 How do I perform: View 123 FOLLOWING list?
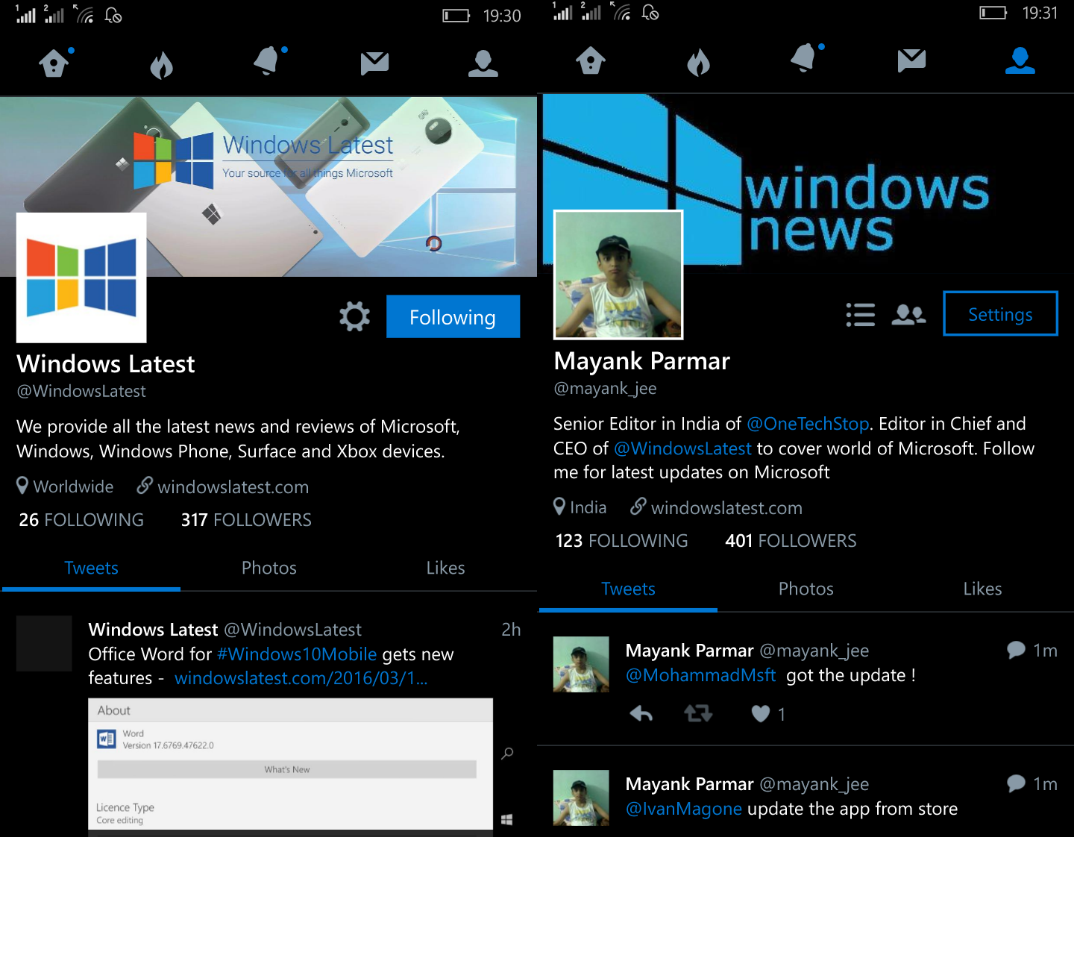621,541
